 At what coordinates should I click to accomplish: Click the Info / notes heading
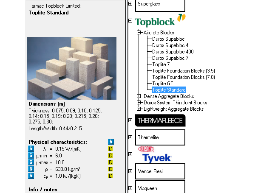[x=43, y=190]
